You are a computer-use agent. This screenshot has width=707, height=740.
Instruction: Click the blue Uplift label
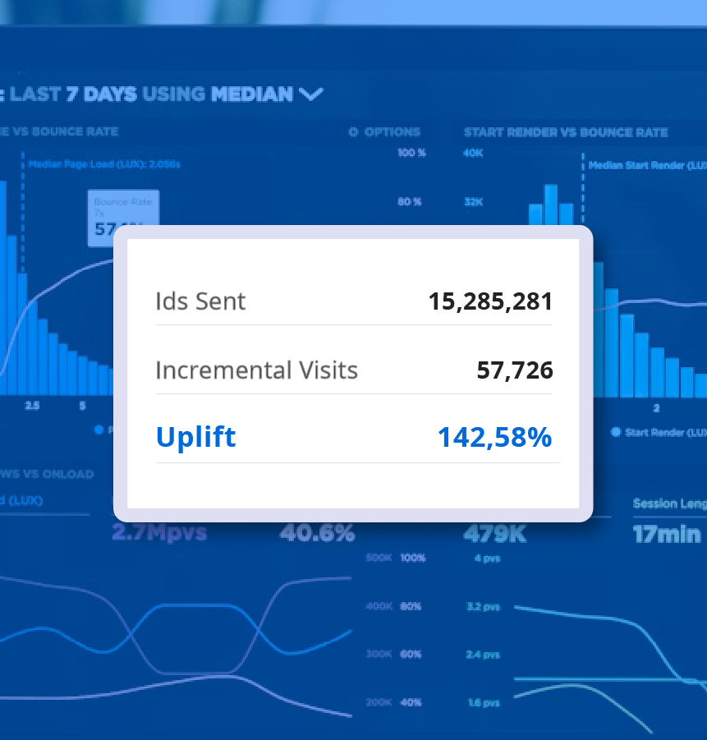195,437
